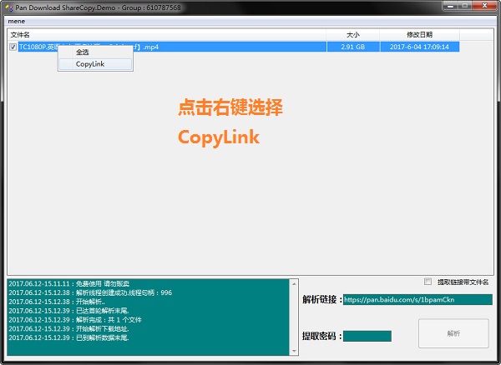Click the app icon in title bar
This screenshot has height=365, width=501.
(8, 7)
